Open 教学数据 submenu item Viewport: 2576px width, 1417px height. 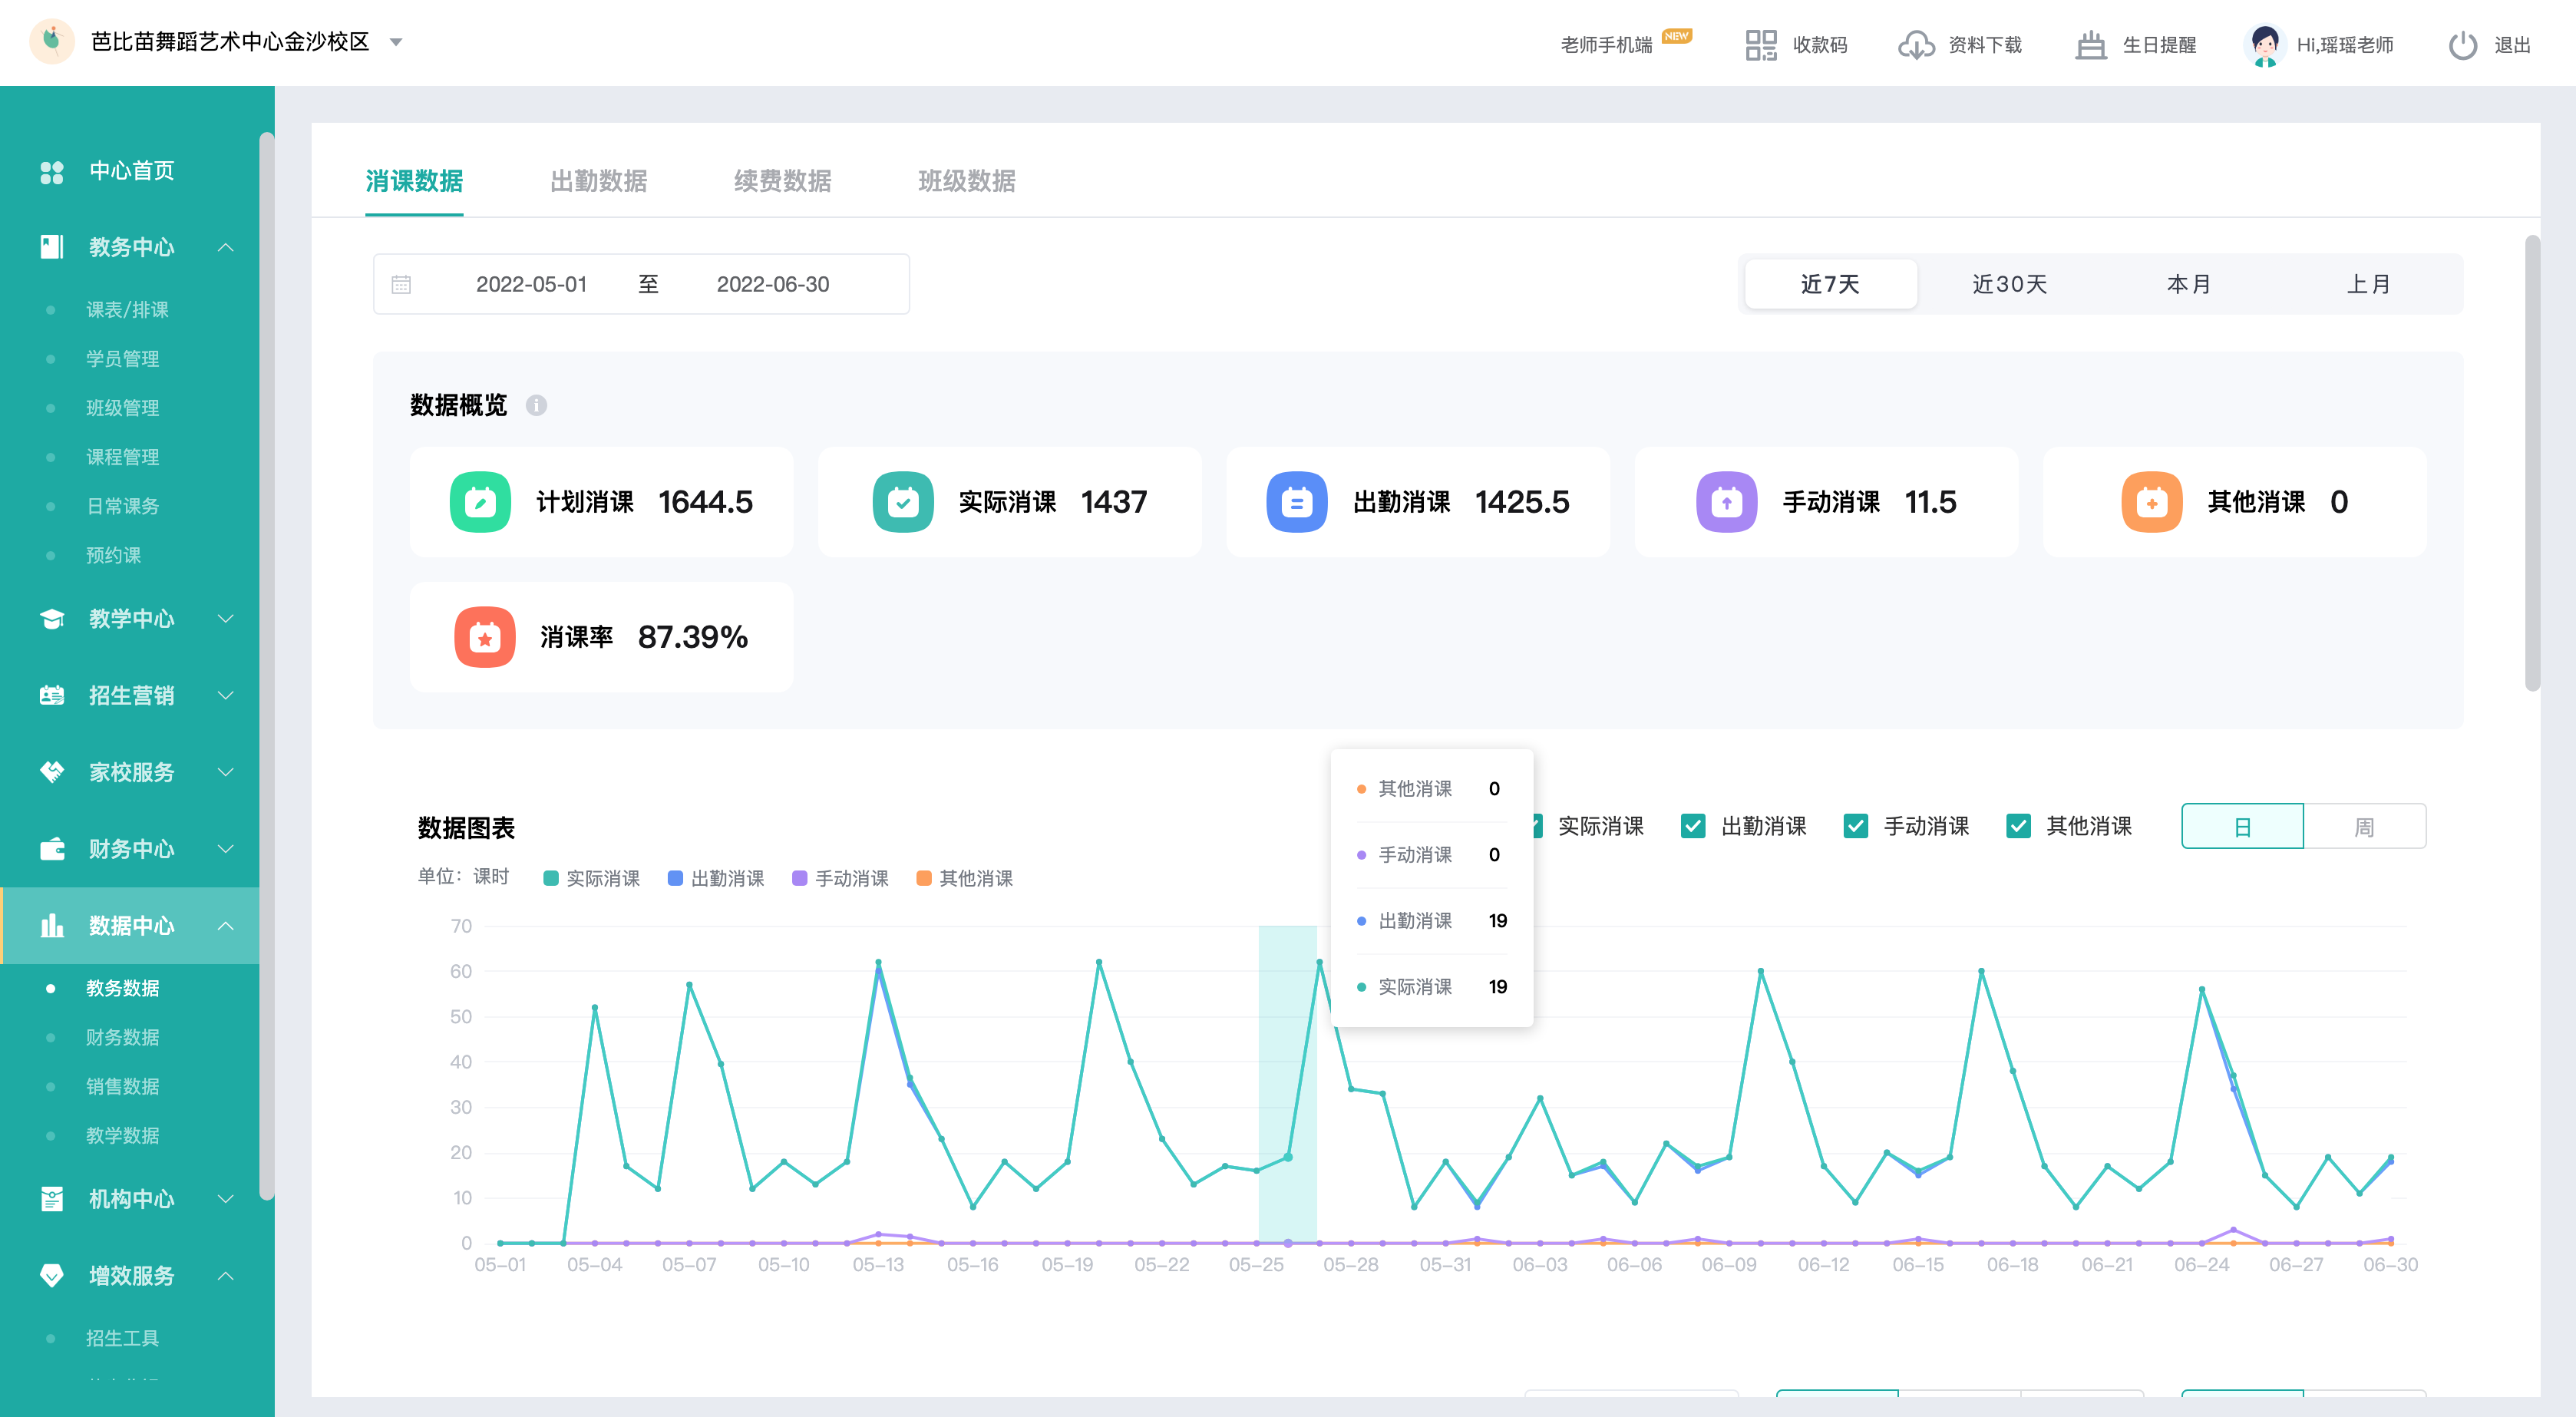[122, 1135]
